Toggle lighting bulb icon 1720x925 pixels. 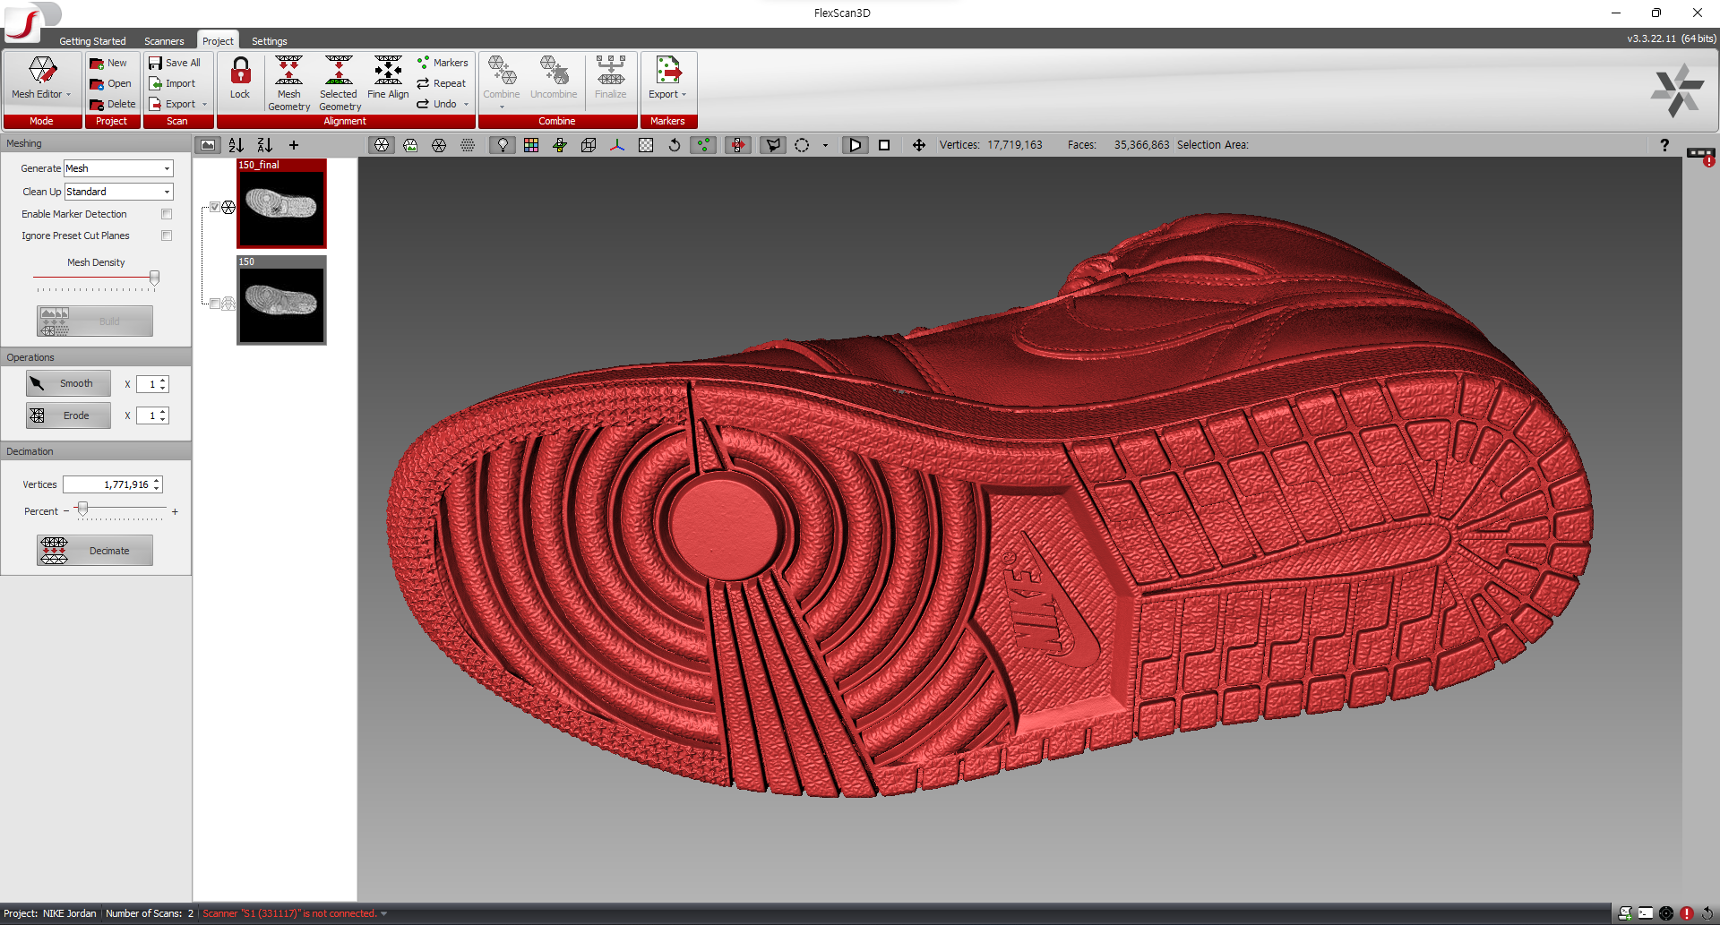tap(503, 145)
